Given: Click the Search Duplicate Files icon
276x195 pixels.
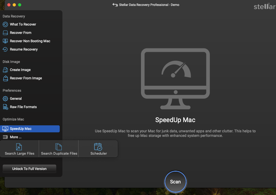Looking at the screenshot, I should [x=59, y=147].
